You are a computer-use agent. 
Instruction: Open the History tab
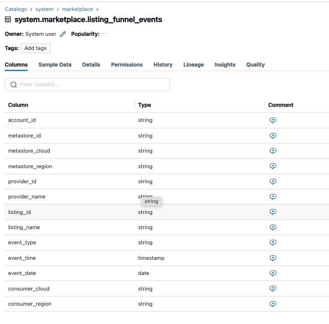coord(163,65)
